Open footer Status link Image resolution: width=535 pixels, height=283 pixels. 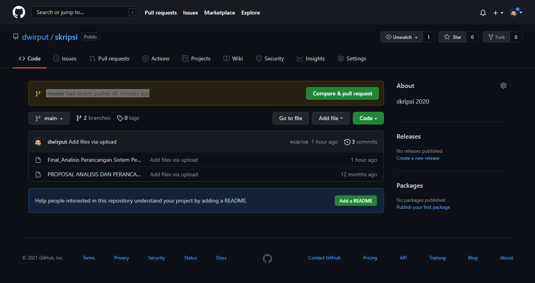tap(190, 258)
